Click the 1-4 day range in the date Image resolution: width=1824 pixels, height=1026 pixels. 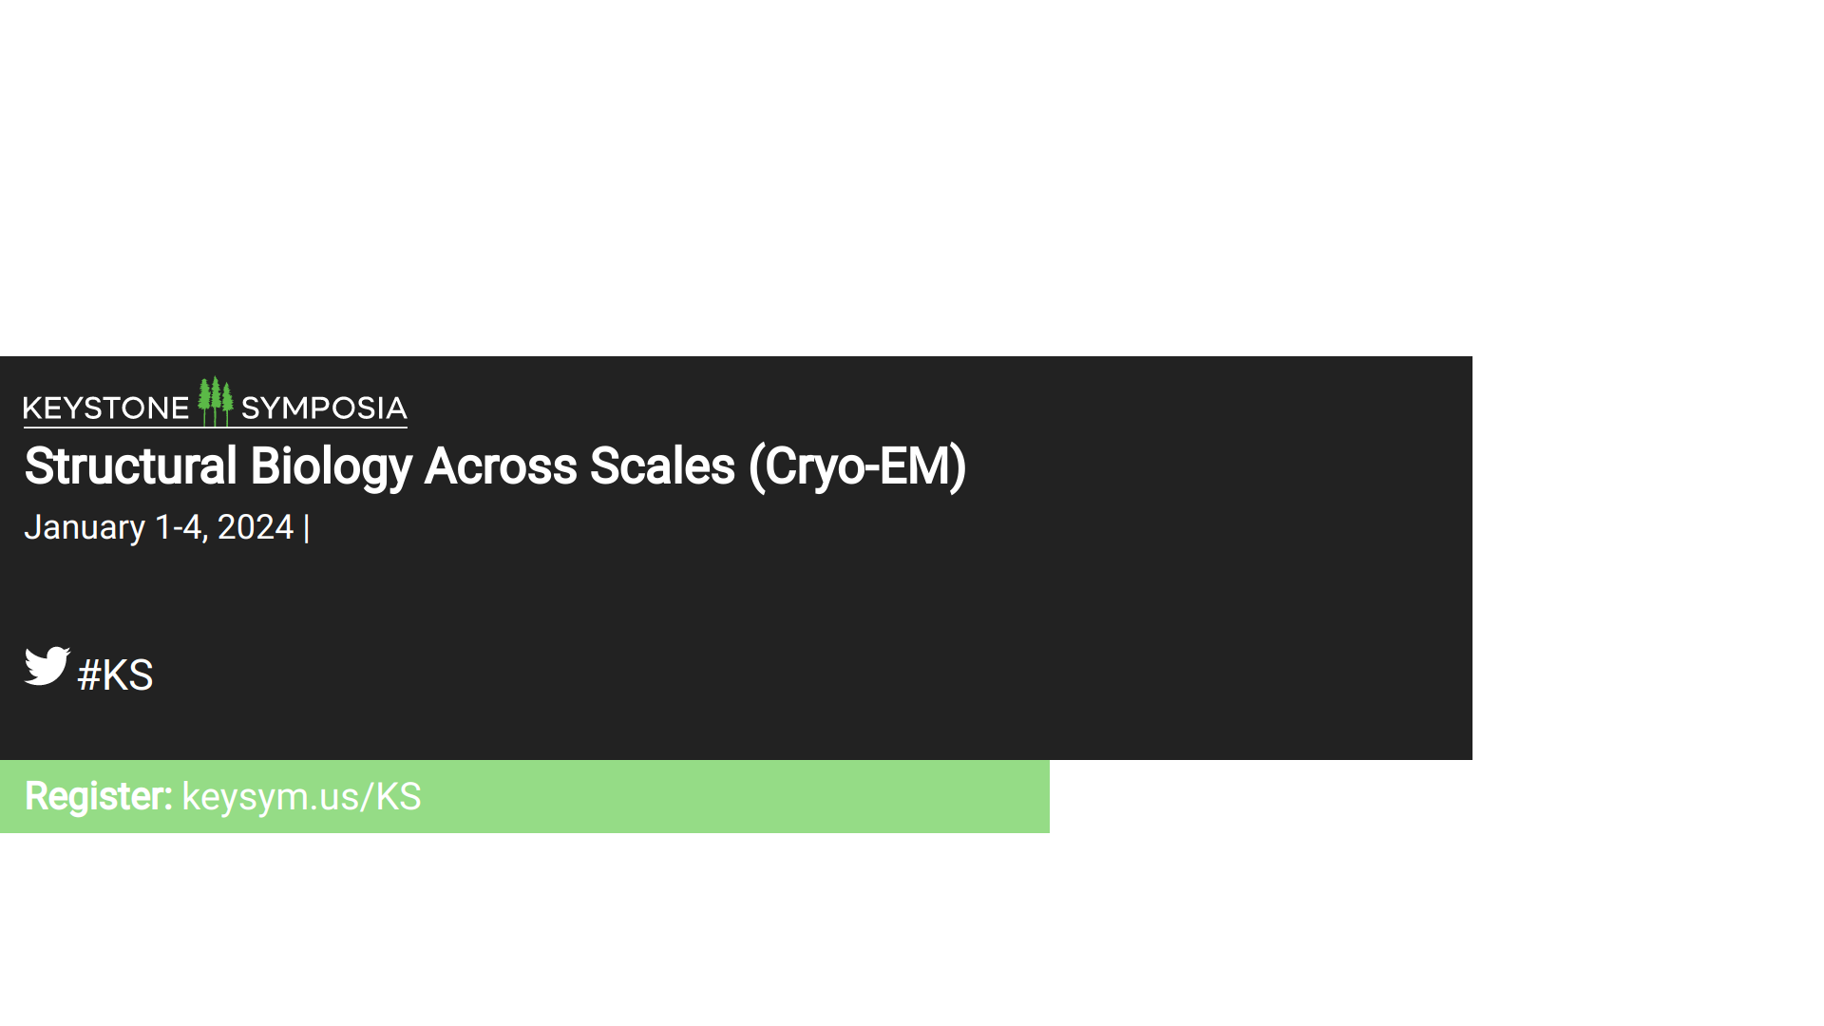coord(180,528)
